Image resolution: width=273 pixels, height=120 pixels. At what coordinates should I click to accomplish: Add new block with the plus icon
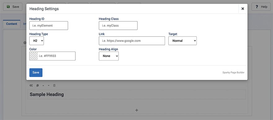click(137, 110)
